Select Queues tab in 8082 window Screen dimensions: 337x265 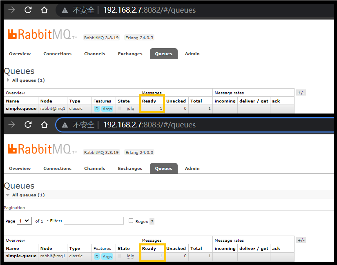(x=163, y=54)
